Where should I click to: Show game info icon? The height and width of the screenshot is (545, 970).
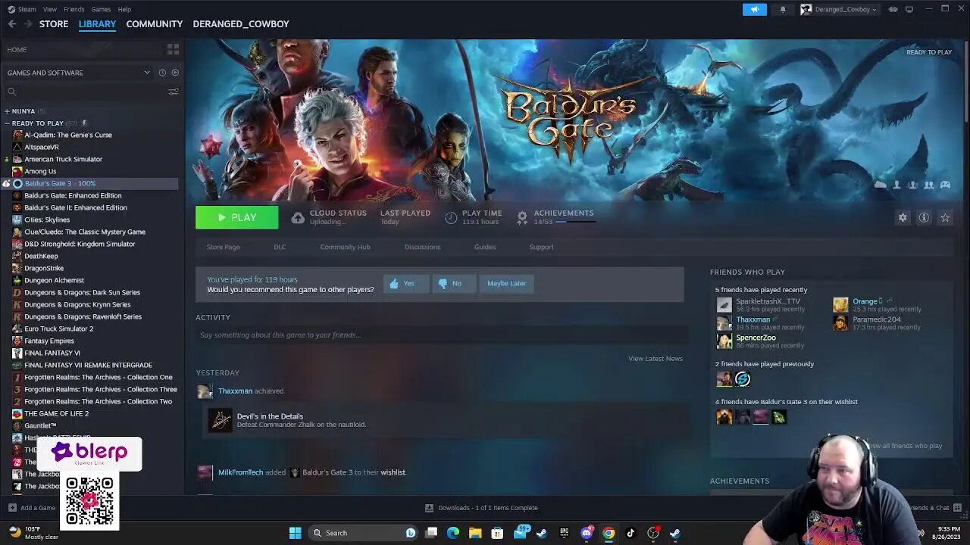coord(924,217)
